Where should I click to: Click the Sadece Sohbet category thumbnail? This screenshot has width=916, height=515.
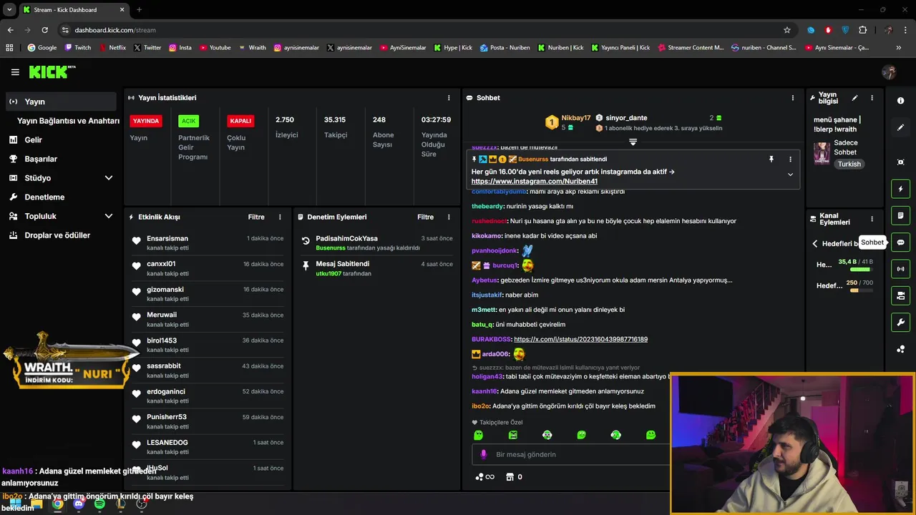[822, 153]
